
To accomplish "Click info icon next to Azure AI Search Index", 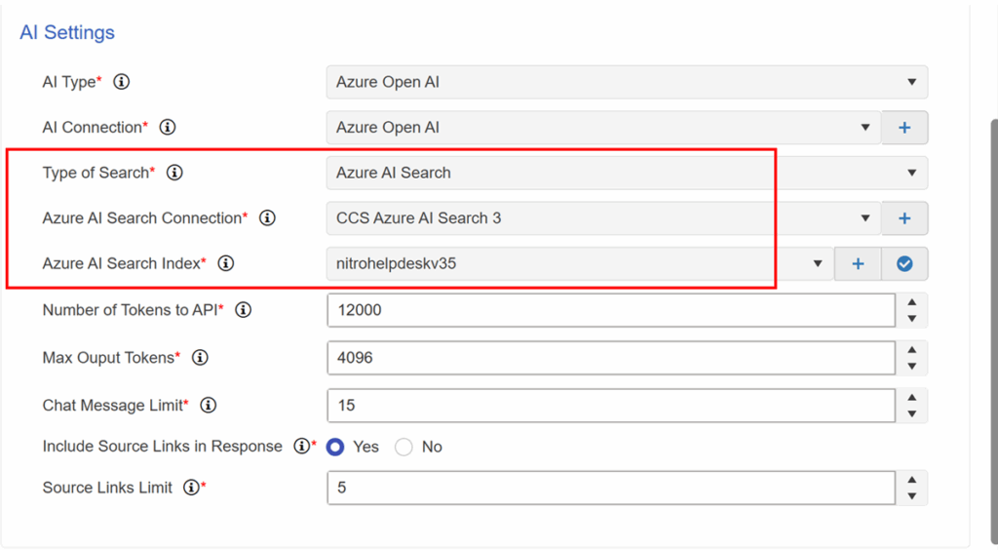I will click(226, 263).
